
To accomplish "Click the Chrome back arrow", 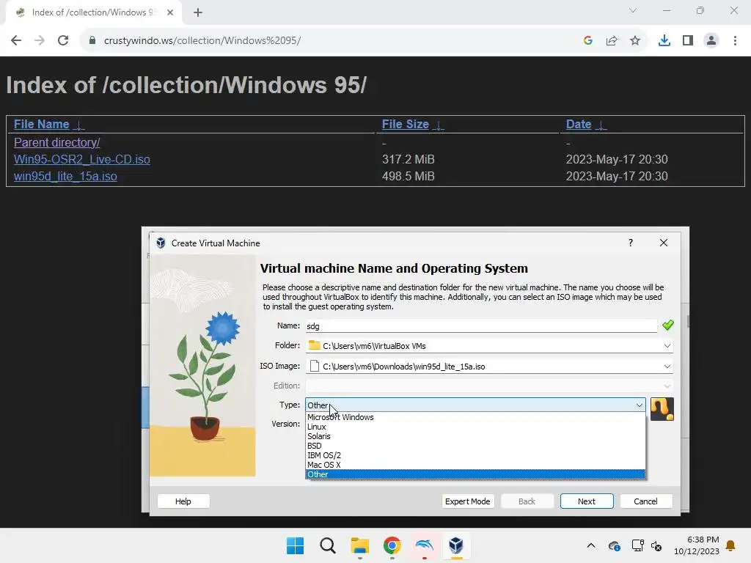I will (16, 41).
